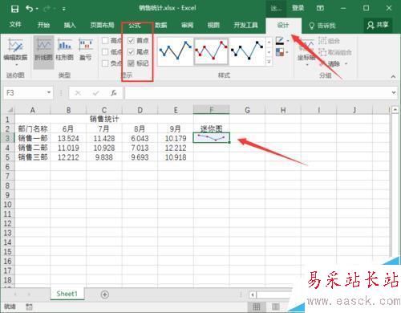This screenshot has width=401, height=313.
Task: Toggle the 低点 low point checkbox
Action: (x=105, y=52)
